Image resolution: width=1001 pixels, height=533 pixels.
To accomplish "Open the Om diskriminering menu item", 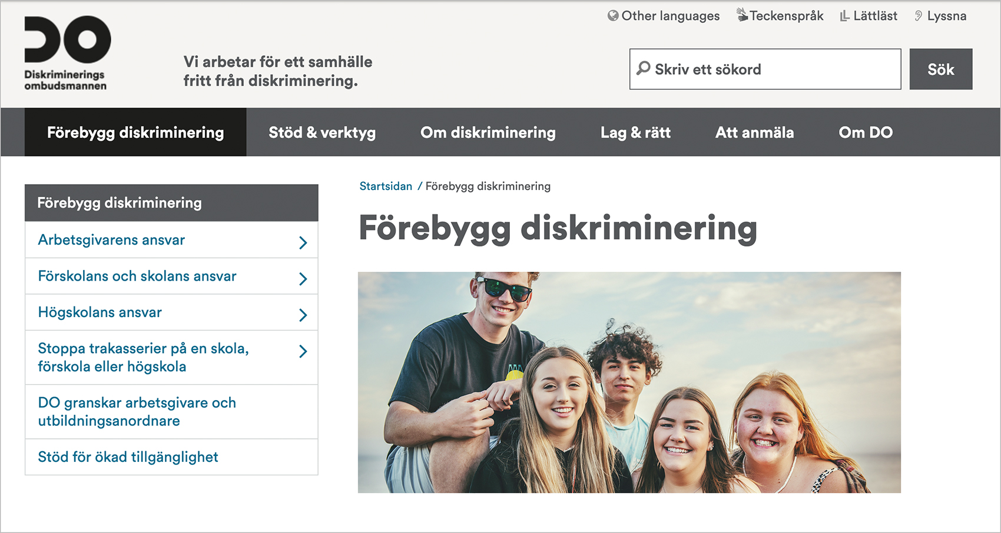I will [488, 132].
